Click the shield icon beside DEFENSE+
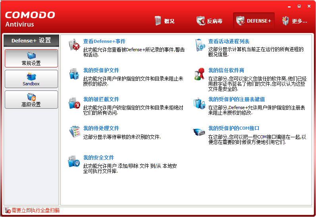This screenshot has width=316, height=217. 241,21
